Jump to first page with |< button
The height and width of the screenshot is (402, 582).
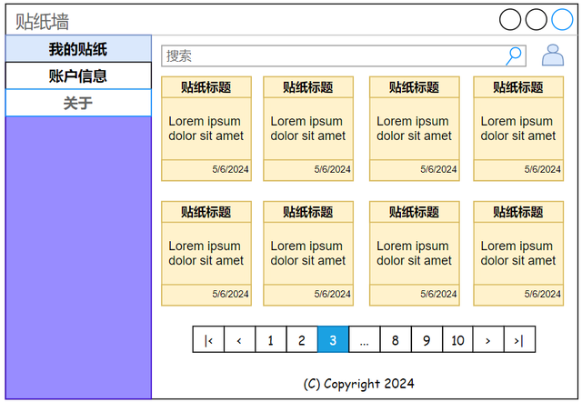point(208,339)
